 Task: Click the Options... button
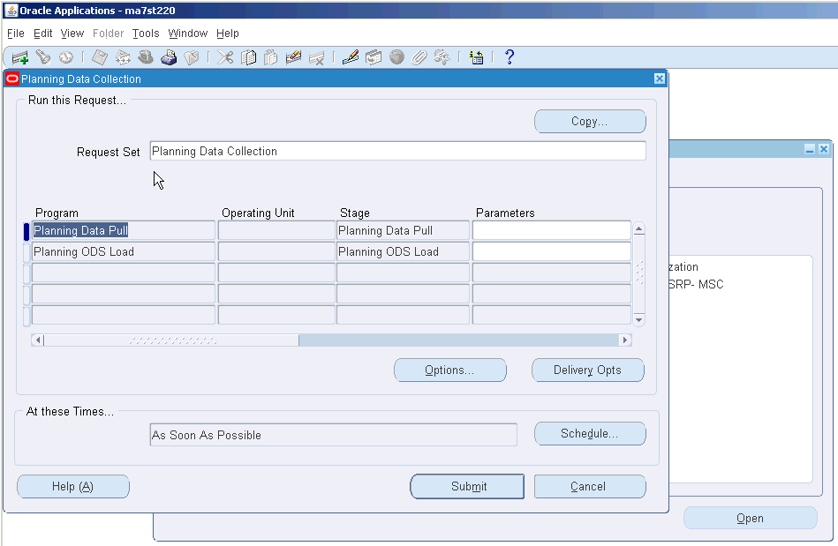[x=450, y=370]
